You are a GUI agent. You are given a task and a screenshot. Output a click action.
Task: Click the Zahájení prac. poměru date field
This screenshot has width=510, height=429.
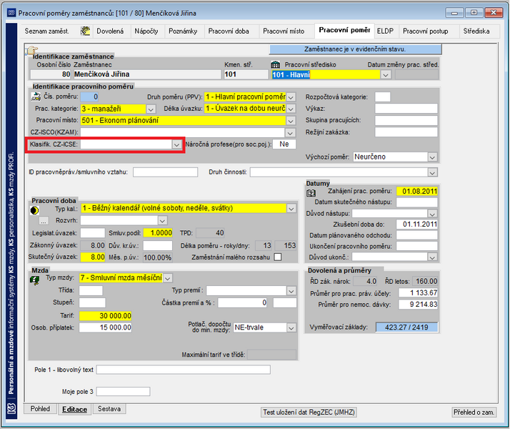(417, 191)
